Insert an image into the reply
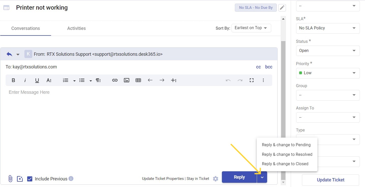The height and width of the screenshot is (187, 365). click(x=126, y=80)
